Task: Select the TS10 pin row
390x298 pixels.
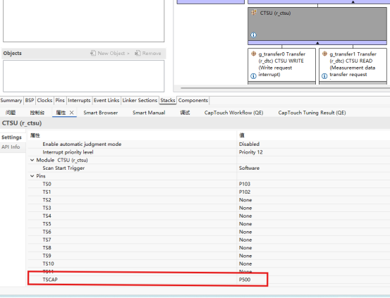Action: pyautogui.click(x=209, y=263)
